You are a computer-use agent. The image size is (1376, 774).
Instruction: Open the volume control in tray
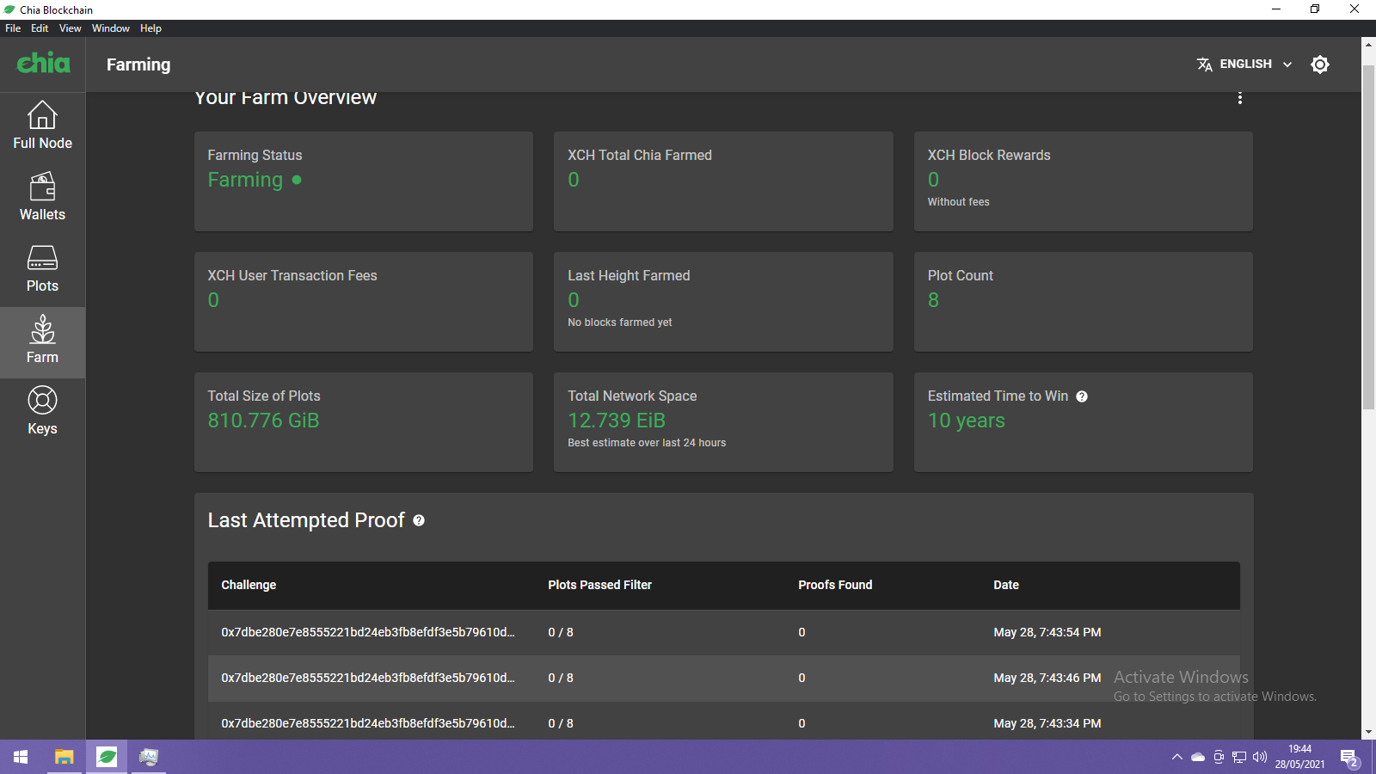(x=1260, y=757)
